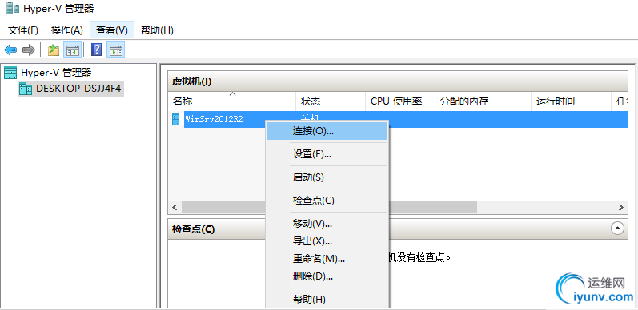
Task: Choose 导出(X)... from the context menu
Action: [327, 241]
